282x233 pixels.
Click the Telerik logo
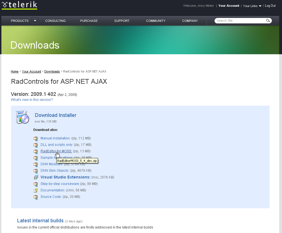click(19, 5)
